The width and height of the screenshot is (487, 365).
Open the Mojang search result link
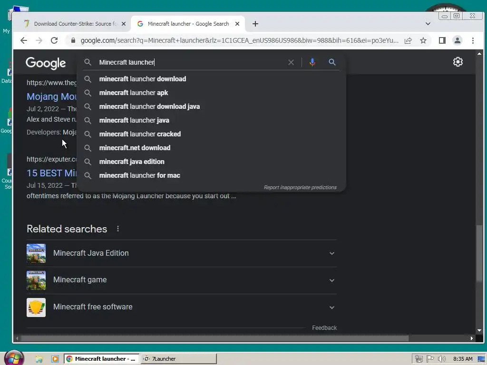click(x=51, y=96)
